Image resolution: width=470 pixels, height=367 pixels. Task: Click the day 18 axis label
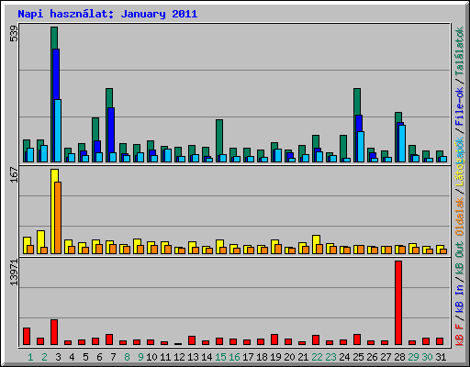pos(262,357)
